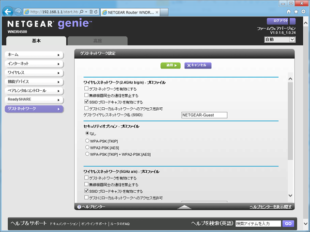Screen dimensions: 310x232
Task: Click the green 適用 apply button
Action: [170, 65]
